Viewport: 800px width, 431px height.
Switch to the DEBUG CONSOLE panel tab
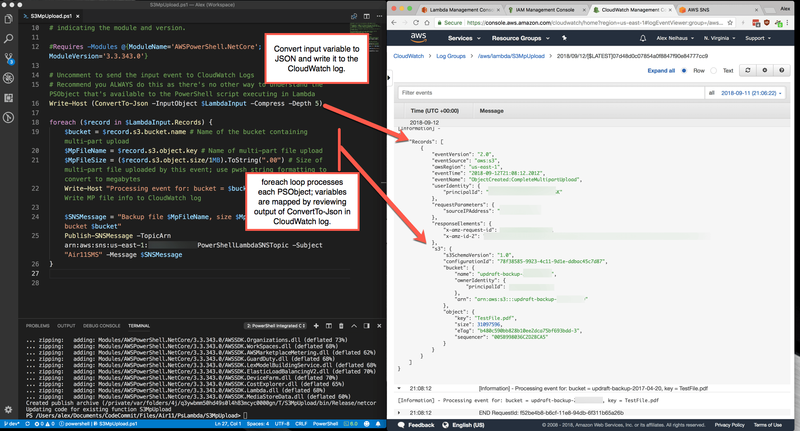tap(101, 326)
